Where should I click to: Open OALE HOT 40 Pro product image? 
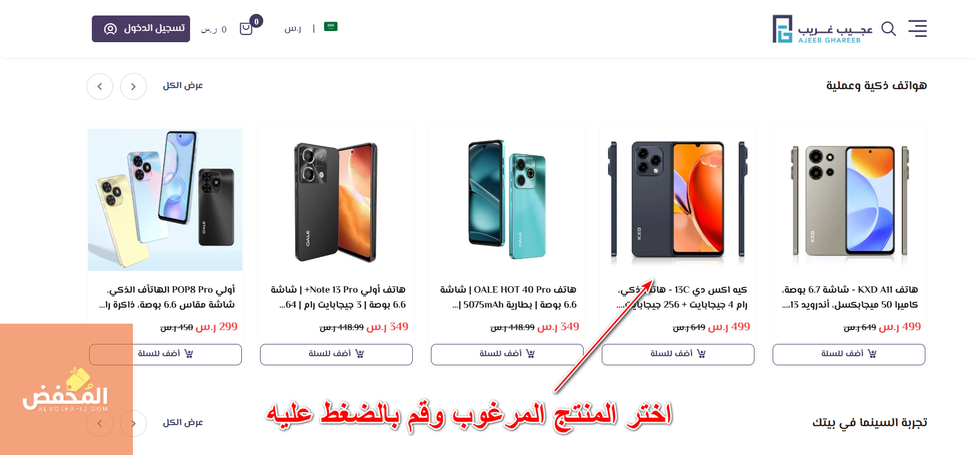click(x=507, y=200)
